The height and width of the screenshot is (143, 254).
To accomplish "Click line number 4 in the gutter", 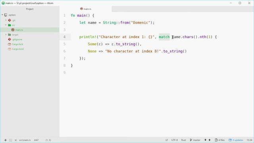I will [x=64, y=37].
